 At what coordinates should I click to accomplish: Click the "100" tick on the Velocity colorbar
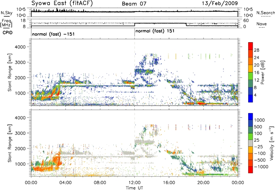pyautogui.click(x=258, y=133)
